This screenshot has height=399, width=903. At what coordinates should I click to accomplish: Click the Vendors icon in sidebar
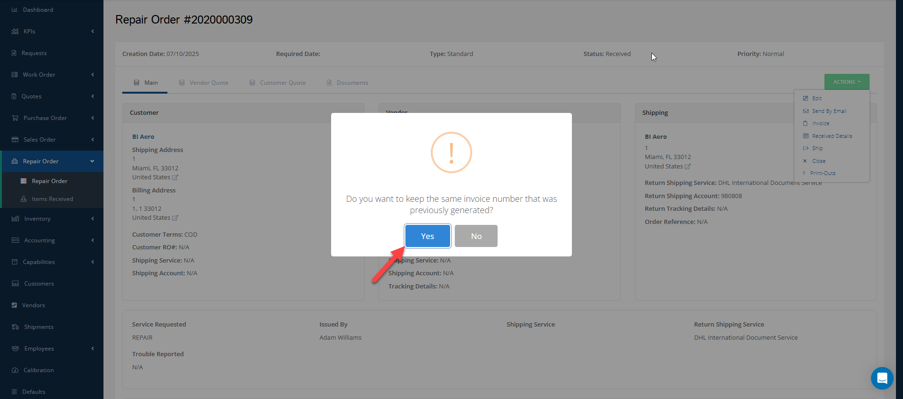click(x=15, y=305)
